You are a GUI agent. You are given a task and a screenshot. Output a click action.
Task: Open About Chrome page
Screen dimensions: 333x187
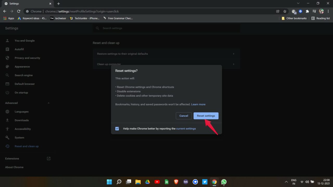click(x=14, y=167)
